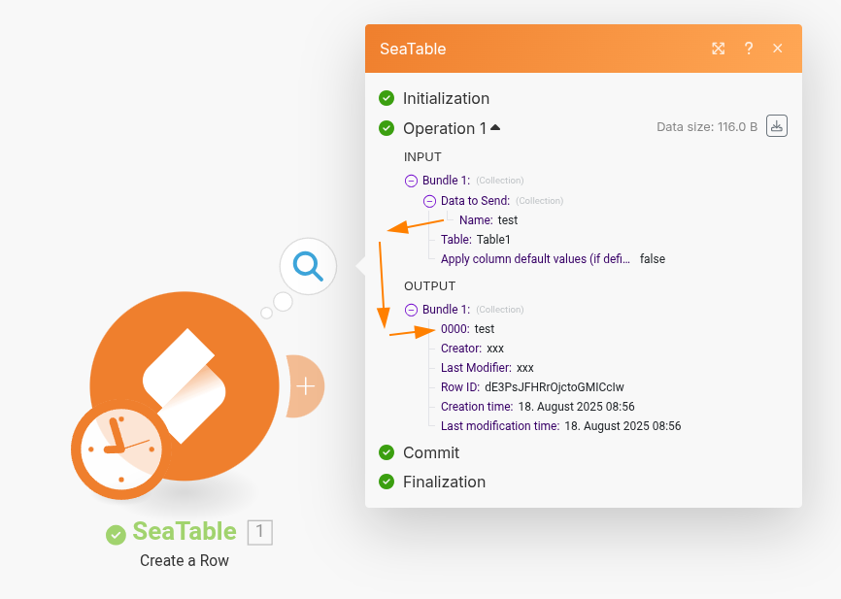The image size is (841, 599).
Task: Click the magnifying glass inspector bubble
Action: [x=308, y=265]
